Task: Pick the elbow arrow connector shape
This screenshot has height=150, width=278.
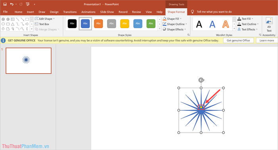Action: coord(22,24)
